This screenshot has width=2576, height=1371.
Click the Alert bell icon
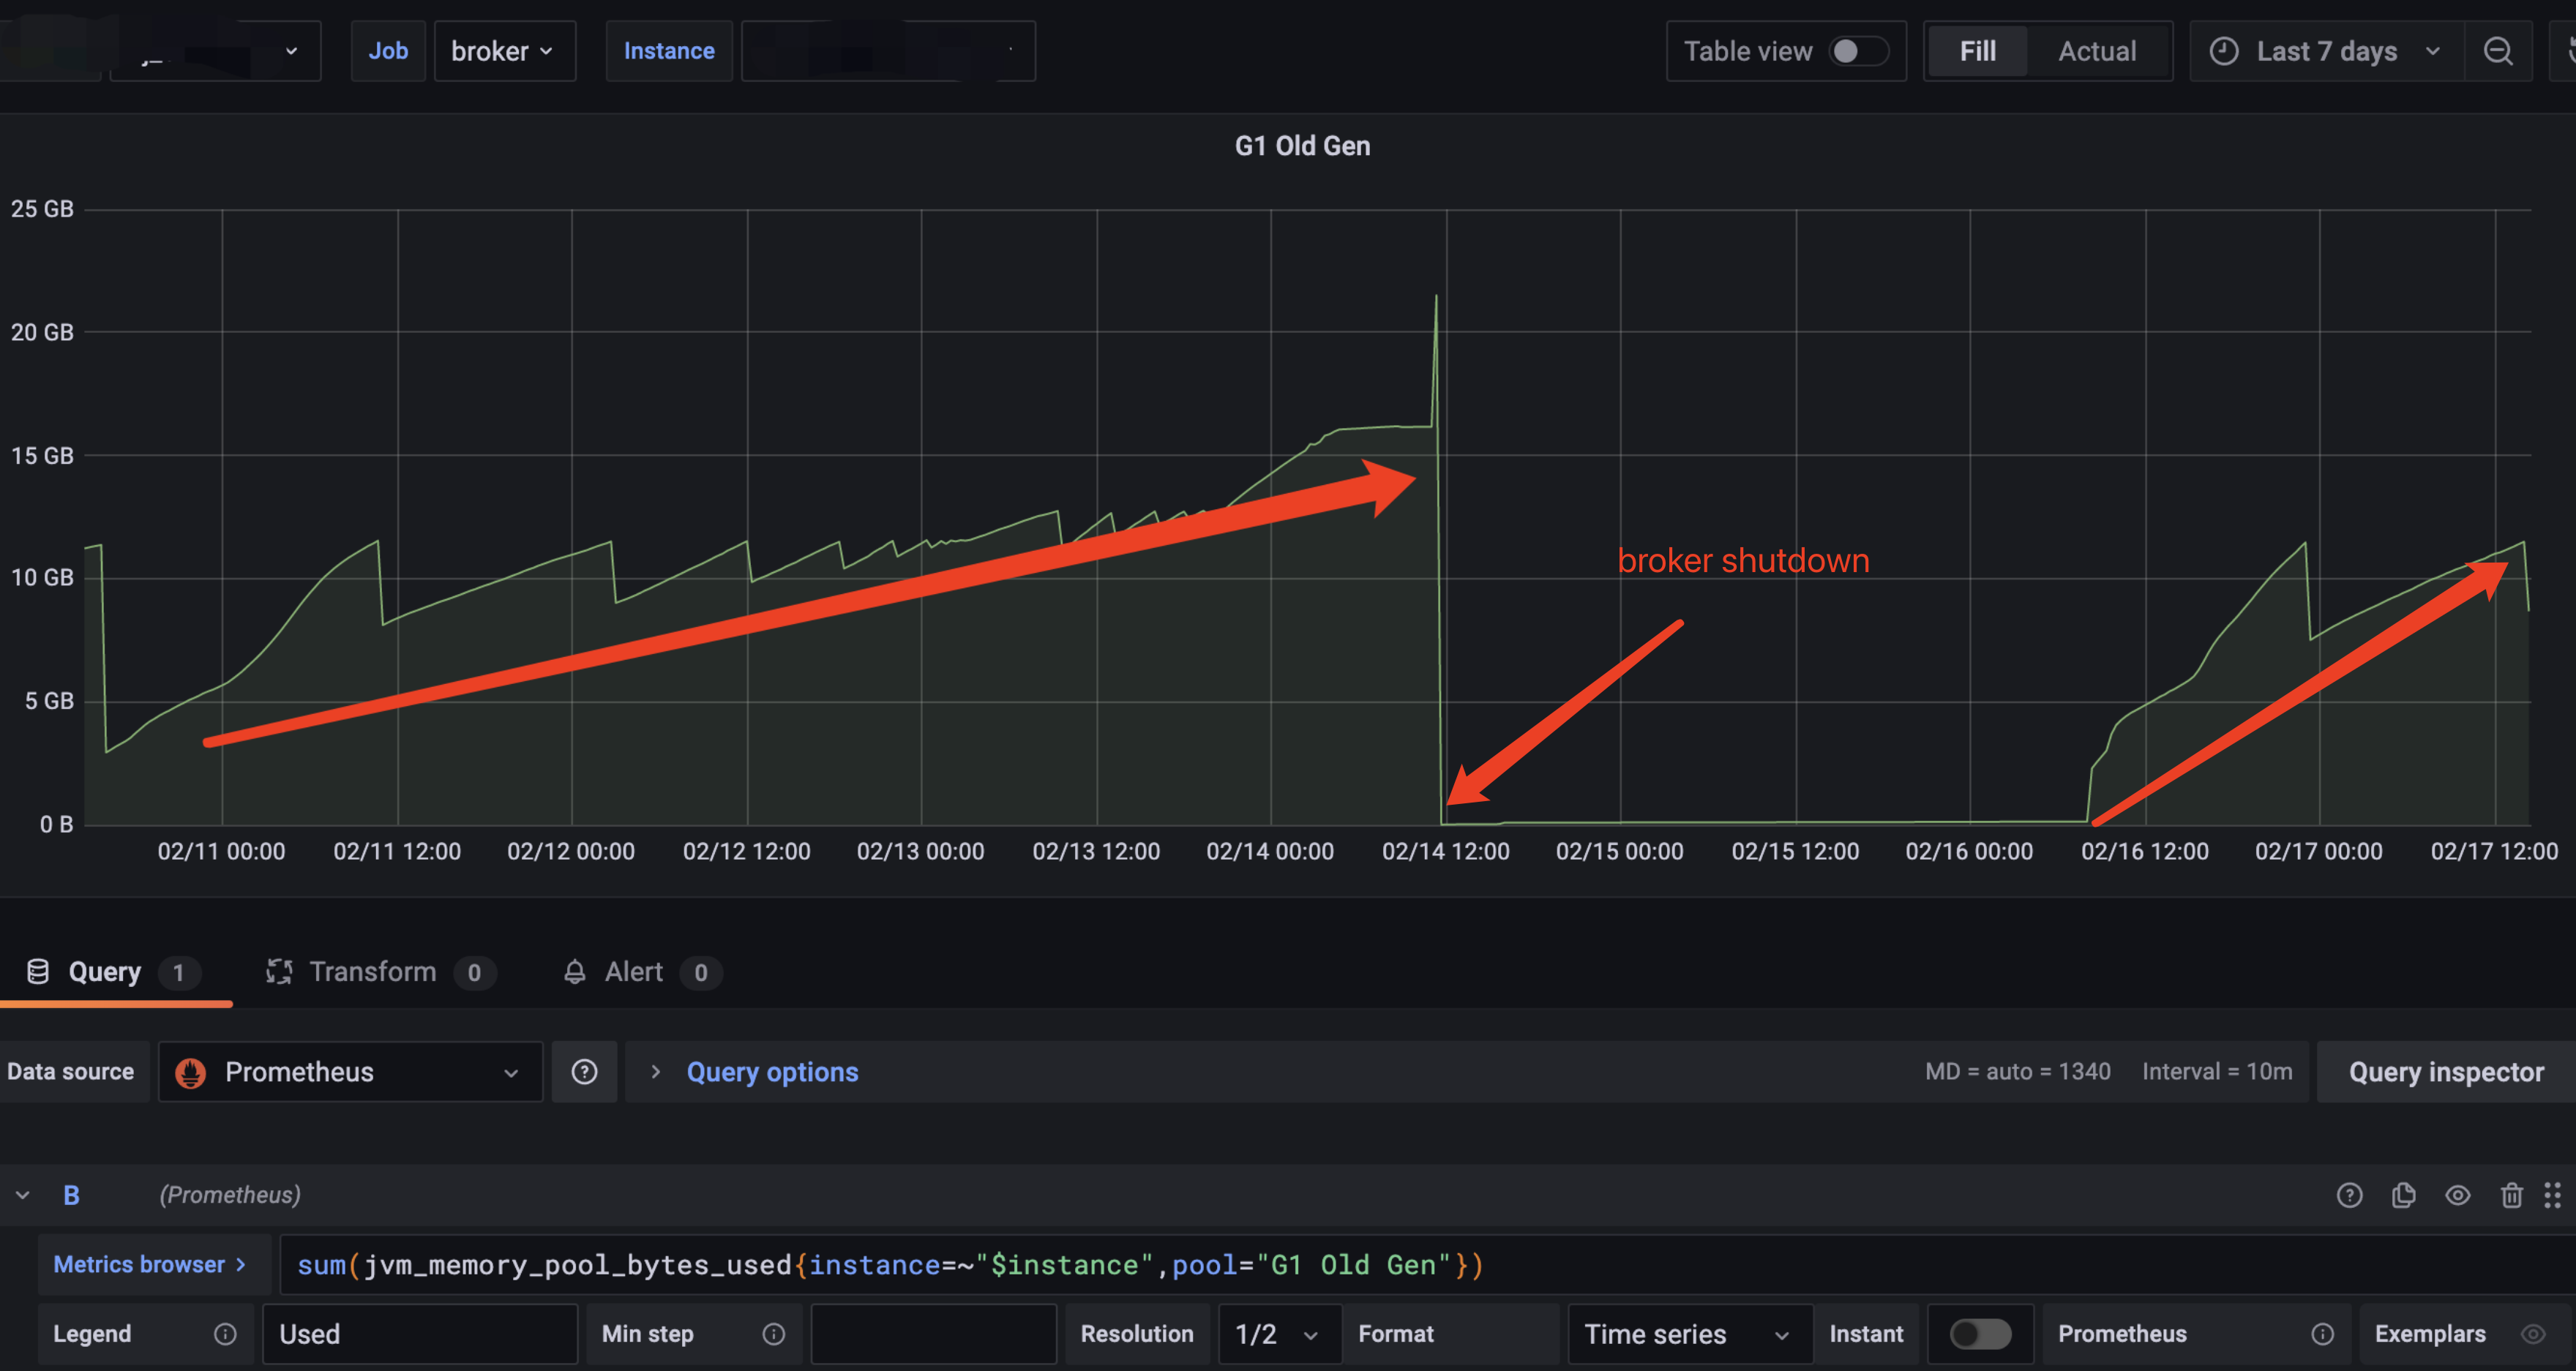[x=574, y=972]
